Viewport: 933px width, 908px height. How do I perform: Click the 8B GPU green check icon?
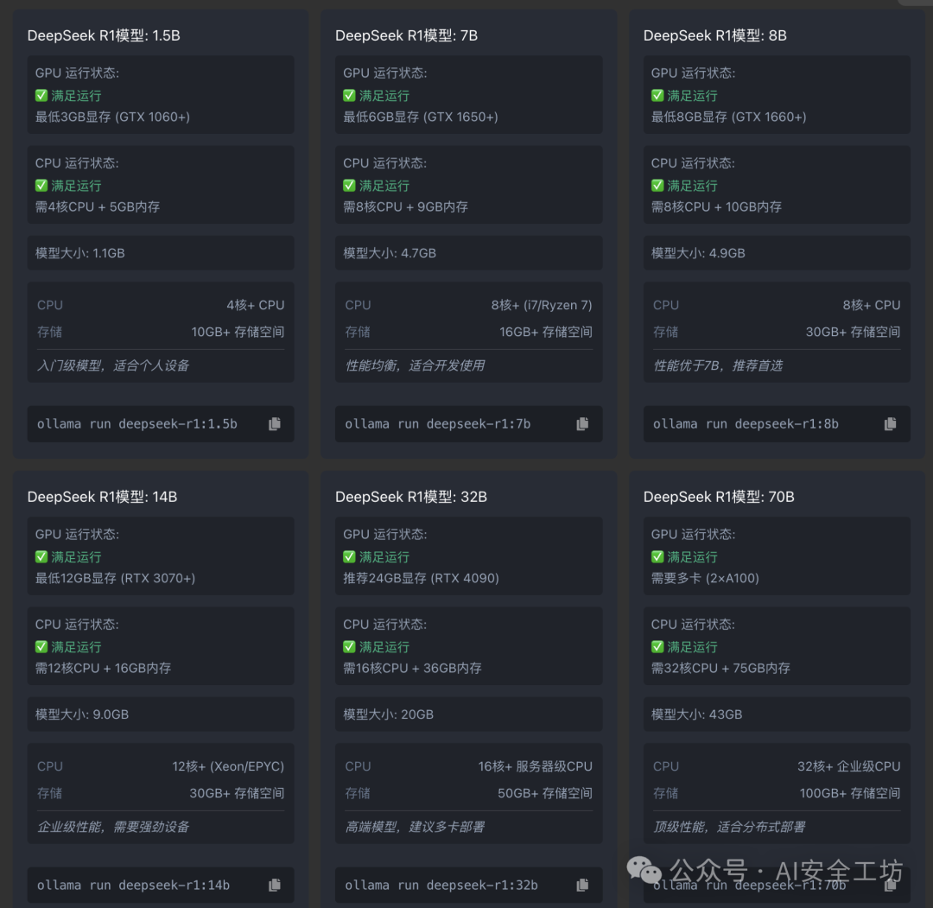657,95
